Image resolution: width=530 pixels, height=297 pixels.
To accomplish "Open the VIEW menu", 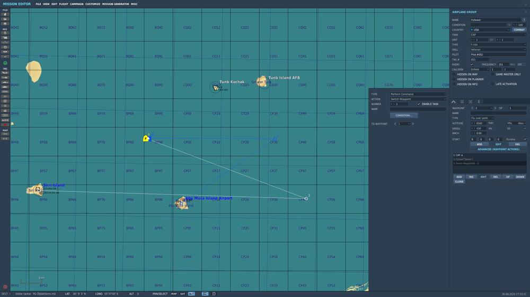I will point(46,4).
